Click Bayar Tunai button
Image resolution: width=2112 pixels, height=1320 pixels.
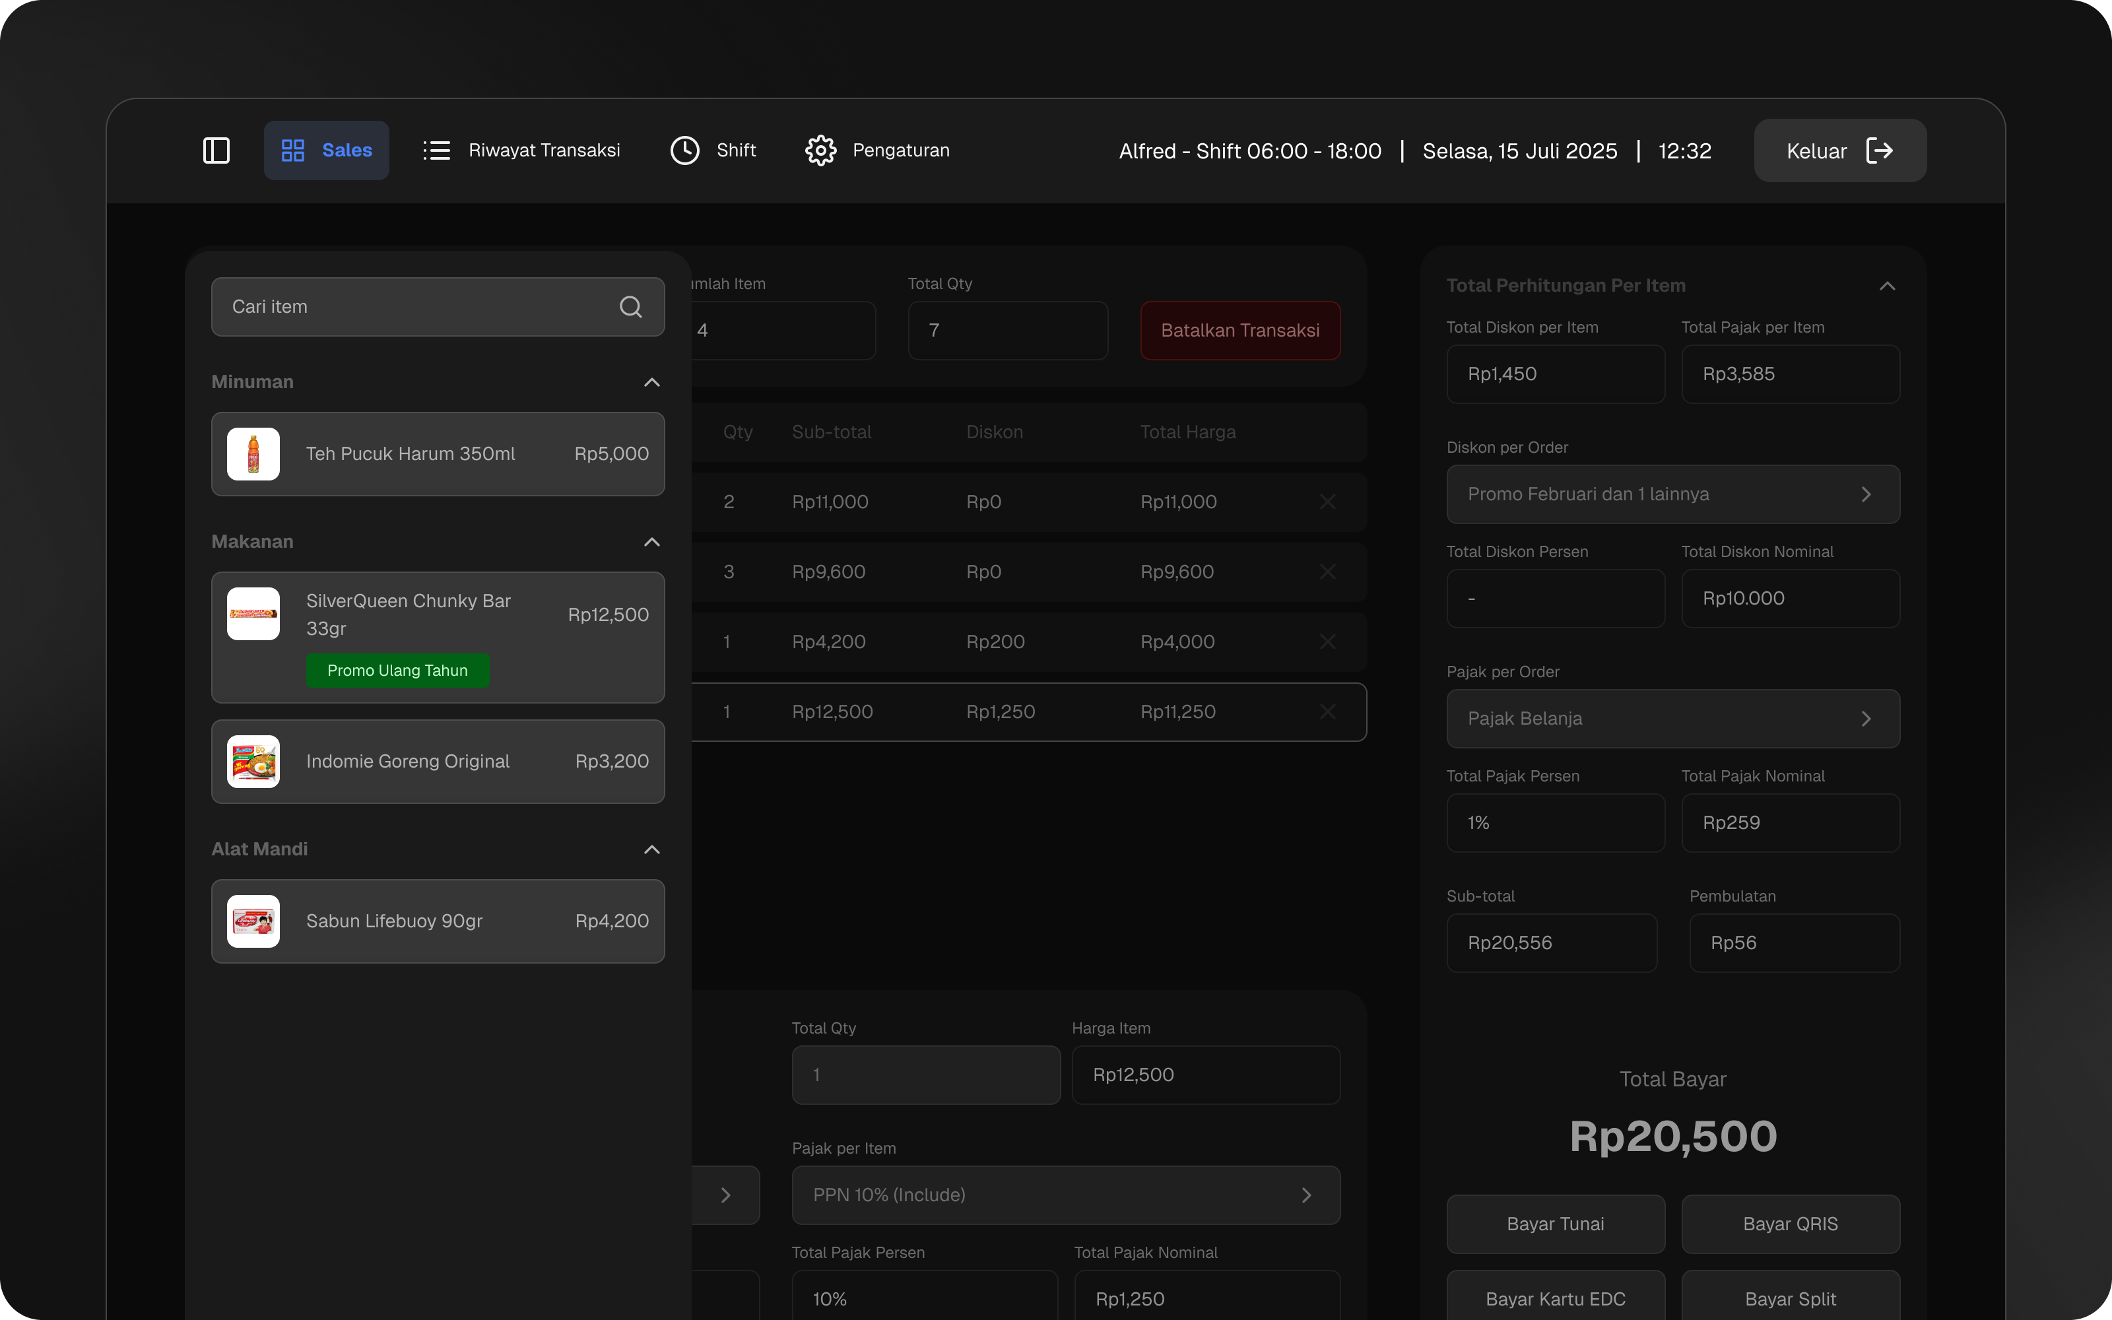[x=1555, y=1224]
